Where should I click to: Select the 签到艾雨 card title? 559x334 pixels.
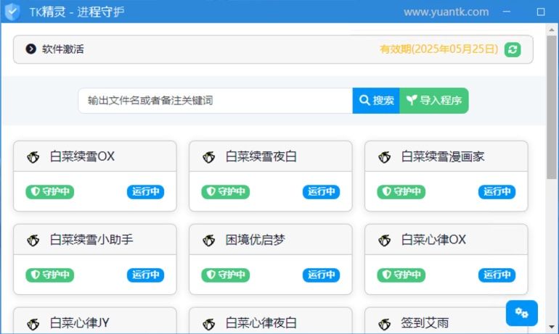(x=425, y=323)
